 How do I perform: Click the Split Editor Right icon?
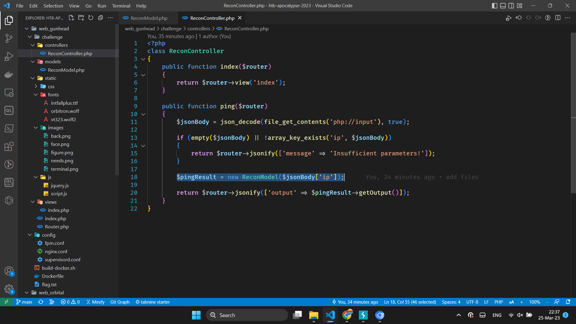click(x=558, y=18)
